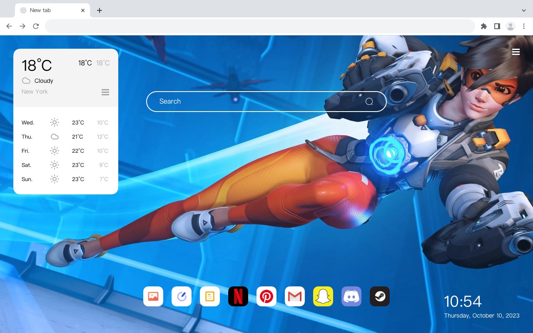This screenshot has width=533, height=333.
Task: Go forward to the next page
Action: pyautogui.click(x=22, y=26)
